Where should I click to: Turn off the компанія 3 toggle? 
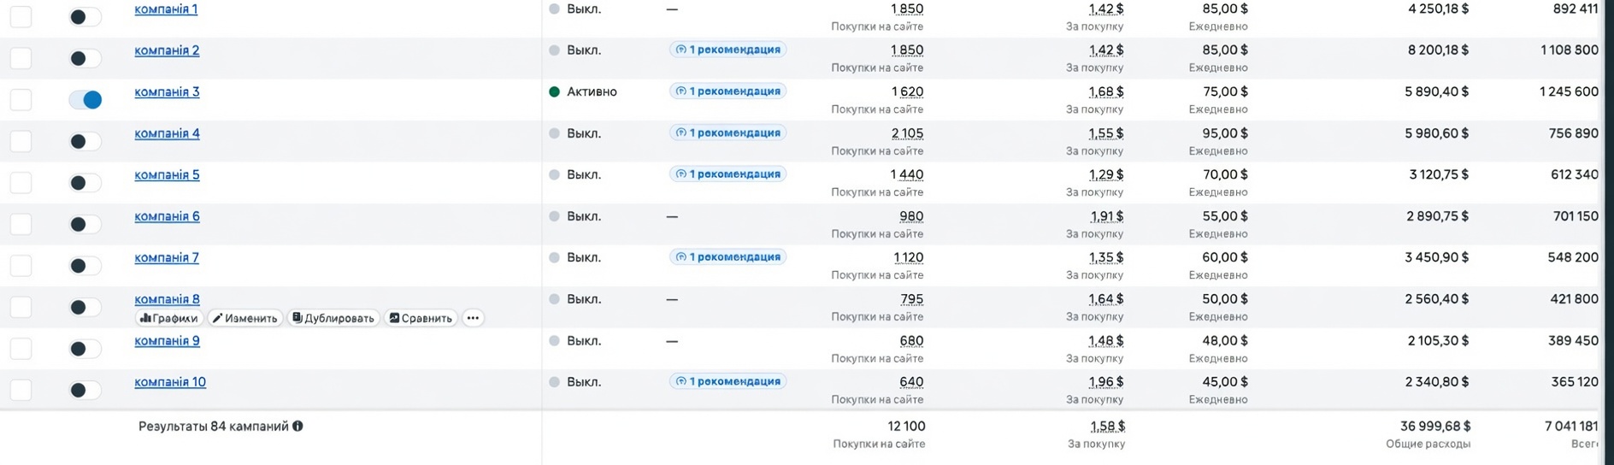coord(85,100)
